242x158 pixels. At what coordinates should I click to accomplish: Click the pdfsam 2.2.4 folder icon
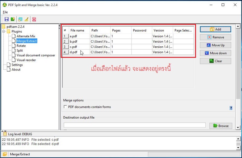tap(4, 27)
